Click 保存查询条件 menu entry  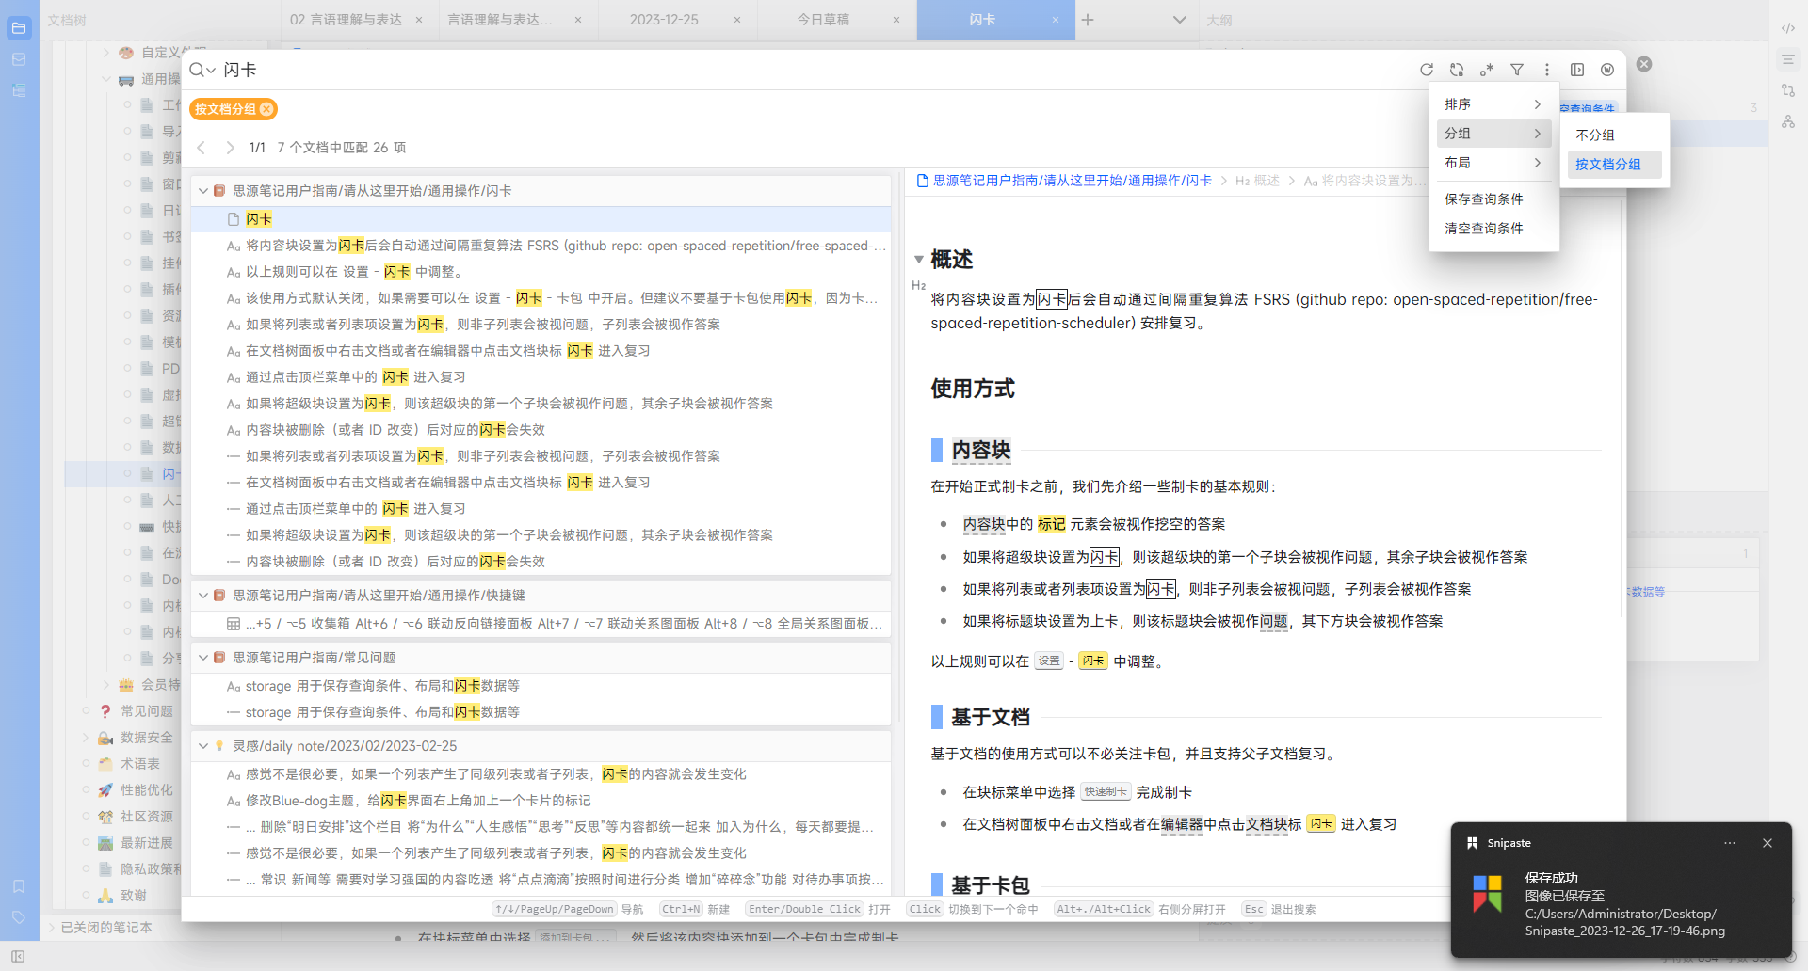pyautogui.click(x=1484, y=199)
